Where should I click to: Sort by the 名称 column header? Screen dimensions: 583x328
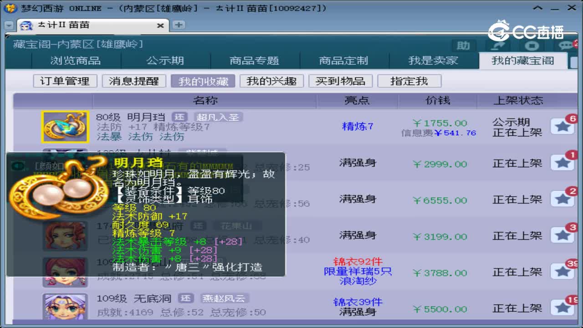tap(205, 100)
